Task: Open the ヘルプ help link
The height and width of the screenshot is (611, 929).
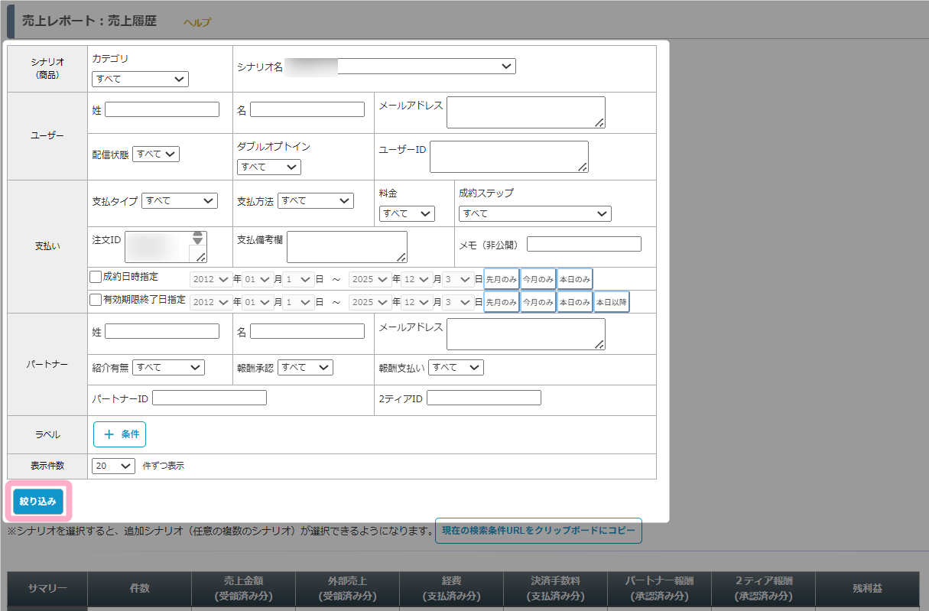Action: coord(197,23)
